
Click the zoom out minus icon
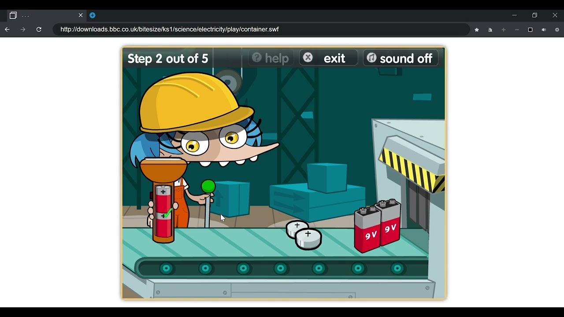coord(517,29)
